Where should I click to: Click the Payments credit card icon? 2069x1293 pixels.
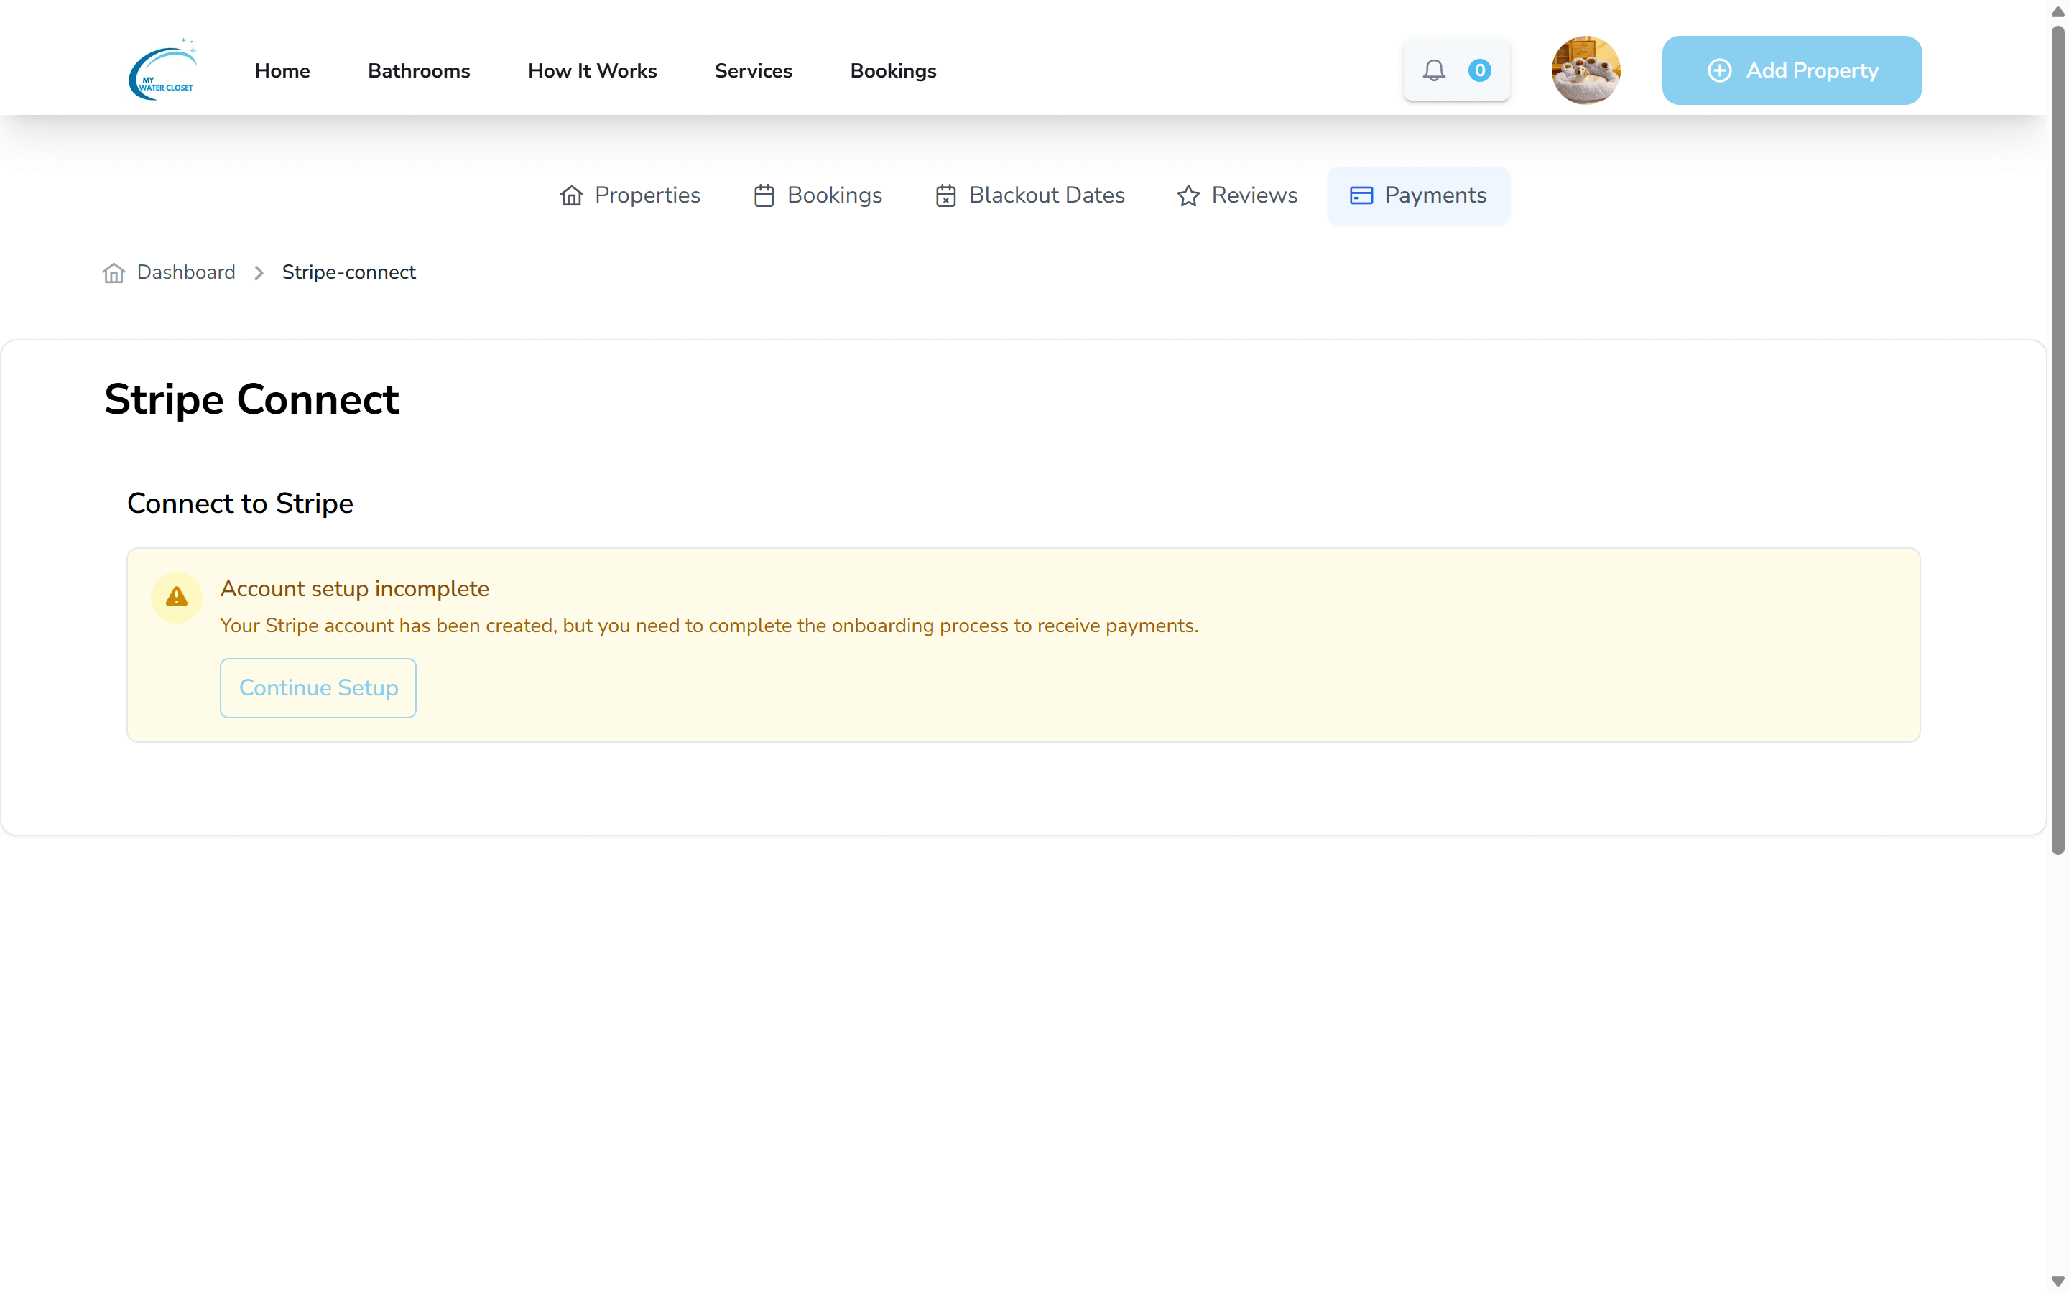(1361, 196)
